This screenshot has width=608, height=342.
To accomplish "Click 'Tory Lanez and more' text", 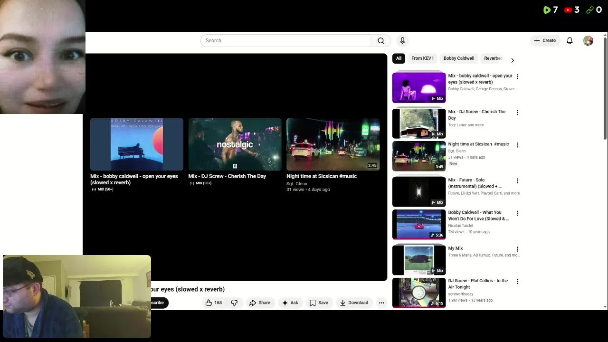I will (466, 125).
